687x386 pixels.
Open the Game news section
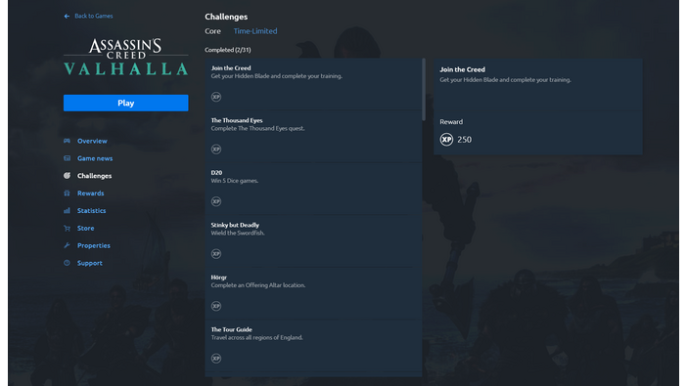[x=95, y=158]
